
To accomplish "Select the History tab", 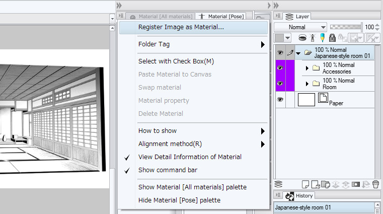I will pos(299,195).
